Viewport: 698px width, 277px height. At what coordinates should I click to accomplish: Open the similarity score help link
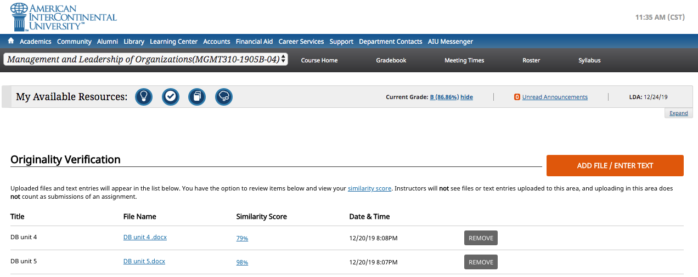click(x=369, y=188)
